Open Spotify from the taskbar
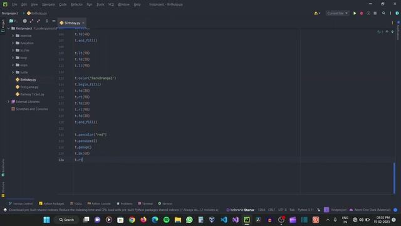This screenshot has height=226, width=401. click(x=166, y=220)
